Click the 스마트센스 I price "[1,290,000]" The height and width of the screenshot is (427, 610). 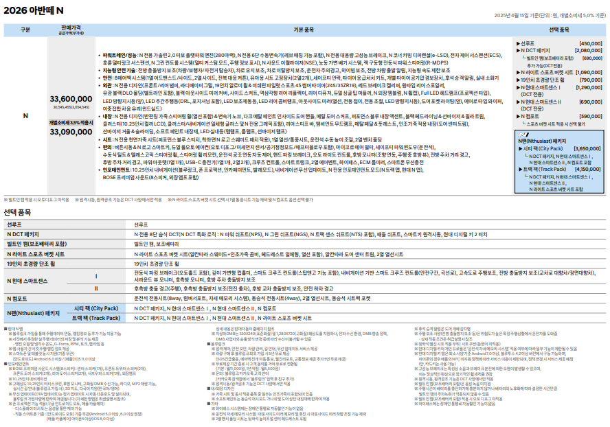pyautogui.click(x=589, y=87)
